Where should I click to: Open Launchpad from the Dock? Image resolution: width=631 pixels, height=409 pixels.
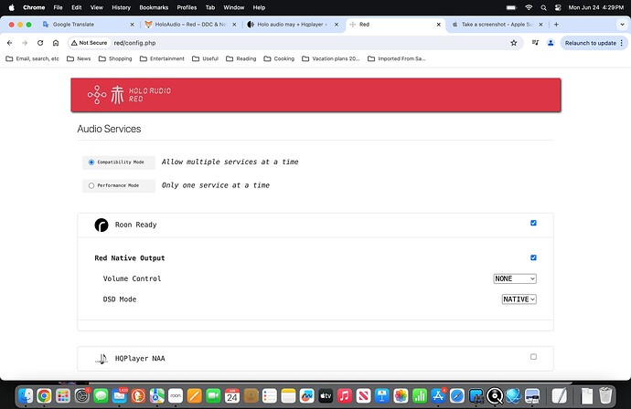pos(63,395)
